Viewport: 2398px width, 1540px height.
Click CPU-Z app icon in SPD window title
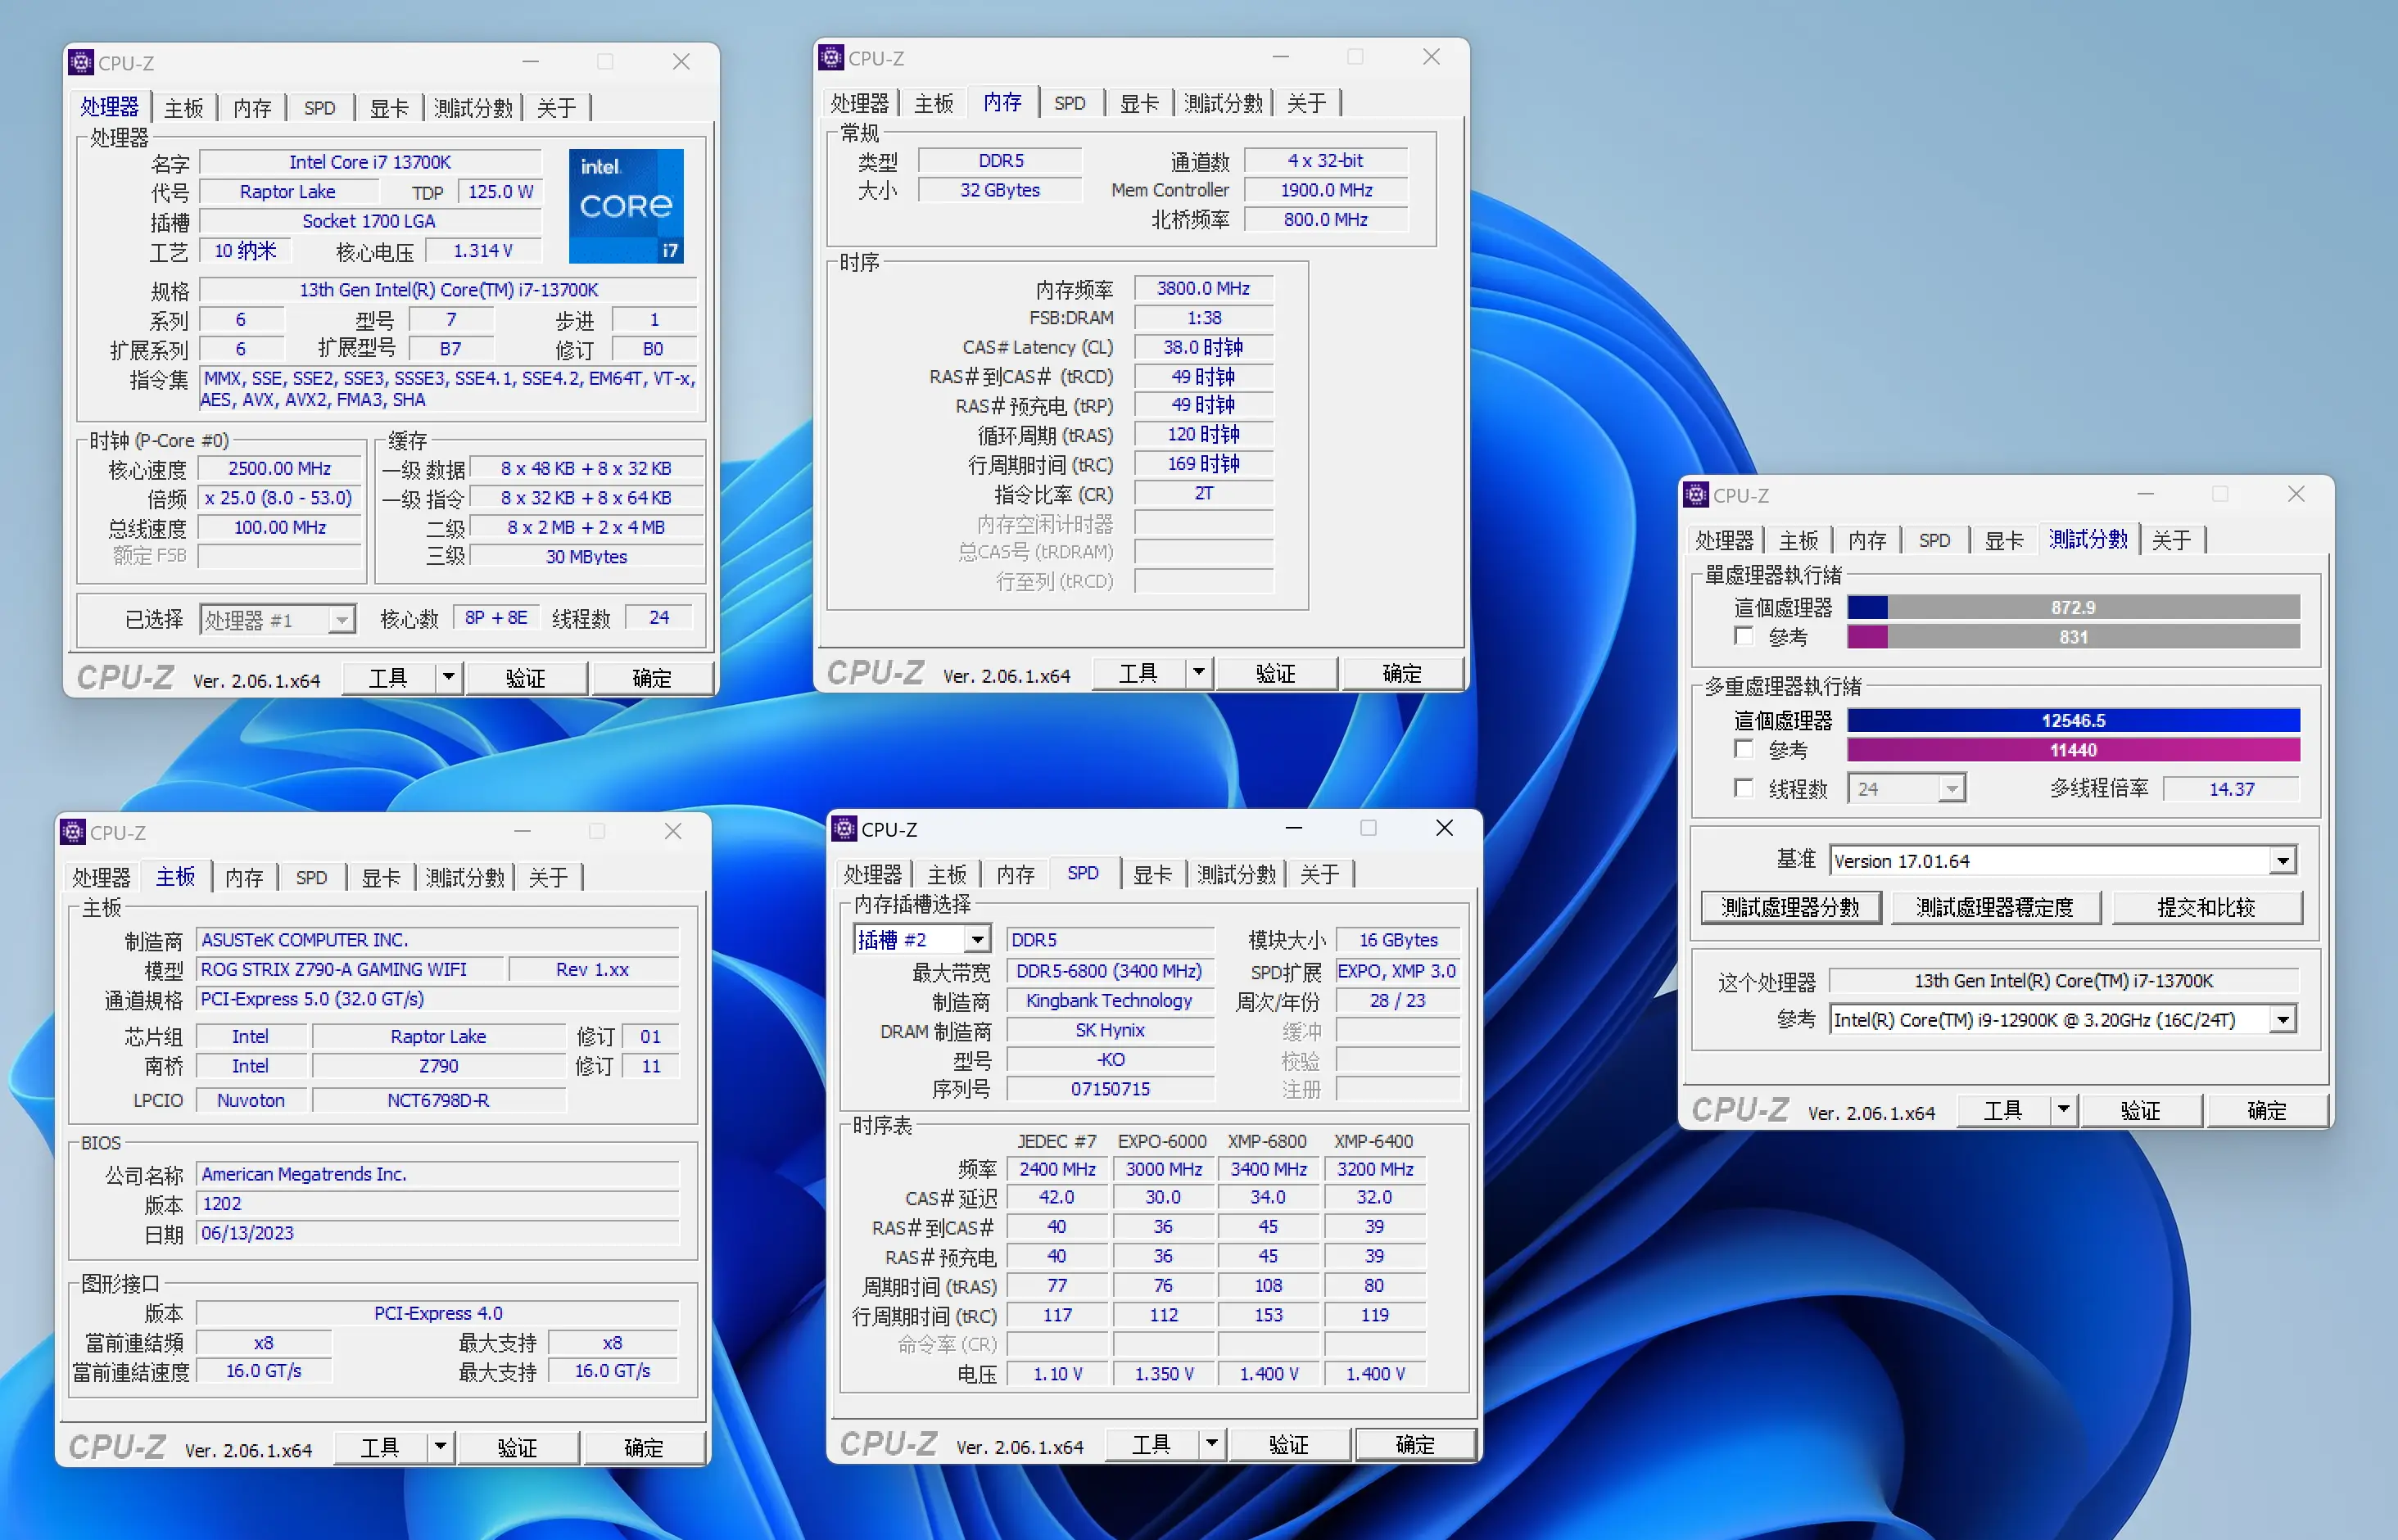[x=844, y=829]
